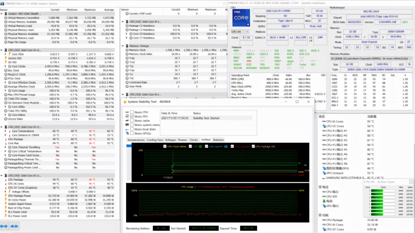Open the memory module selection dropdown
This screenshot has width=415, height=233.
click(x=371, y=59)
